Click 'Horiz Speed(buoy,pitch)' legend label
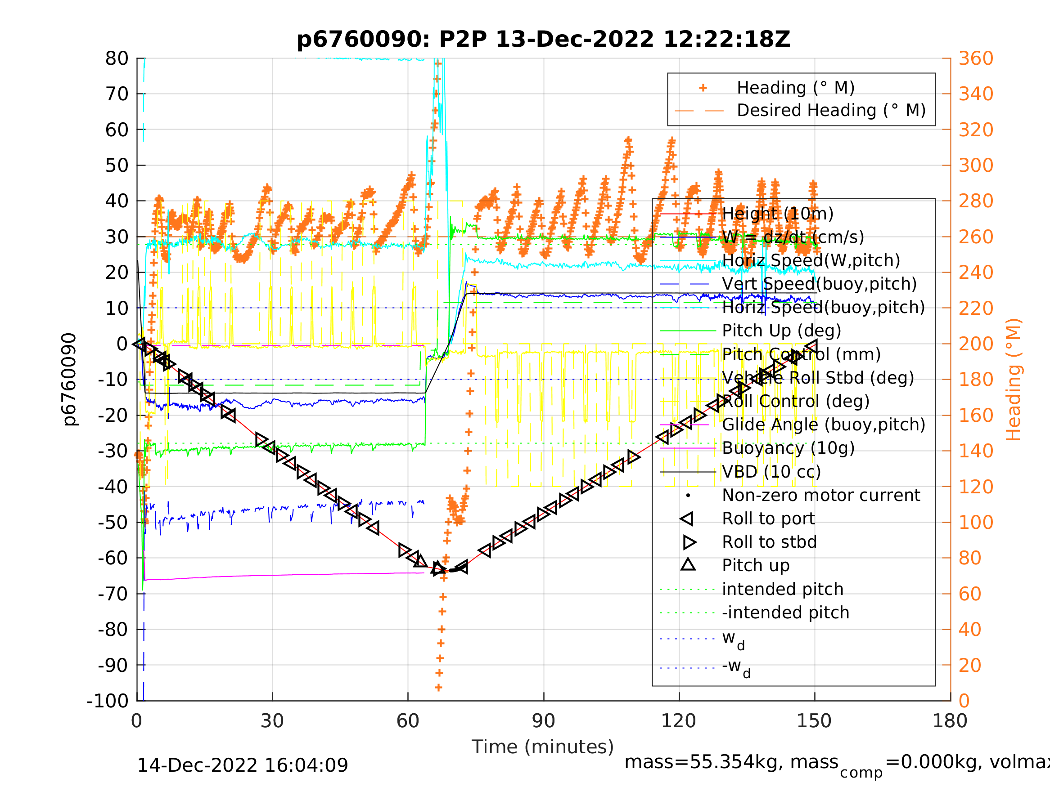1050x787 pixels. click(824, 308)
